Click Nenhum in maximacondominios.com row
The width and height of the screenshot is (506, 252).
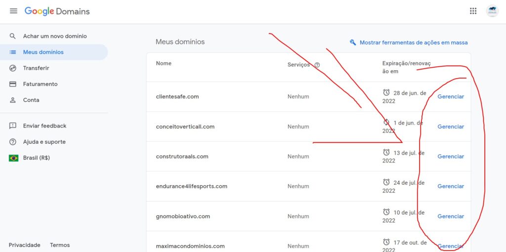point(298,246)
